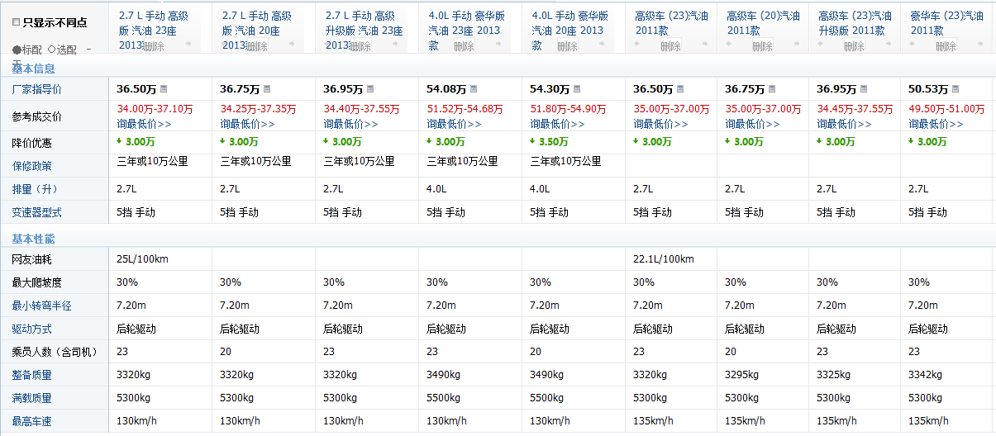996x436 pixels.
Task: Click calculator icon beside 54.08万 price
Action: (x=474, y=89)
